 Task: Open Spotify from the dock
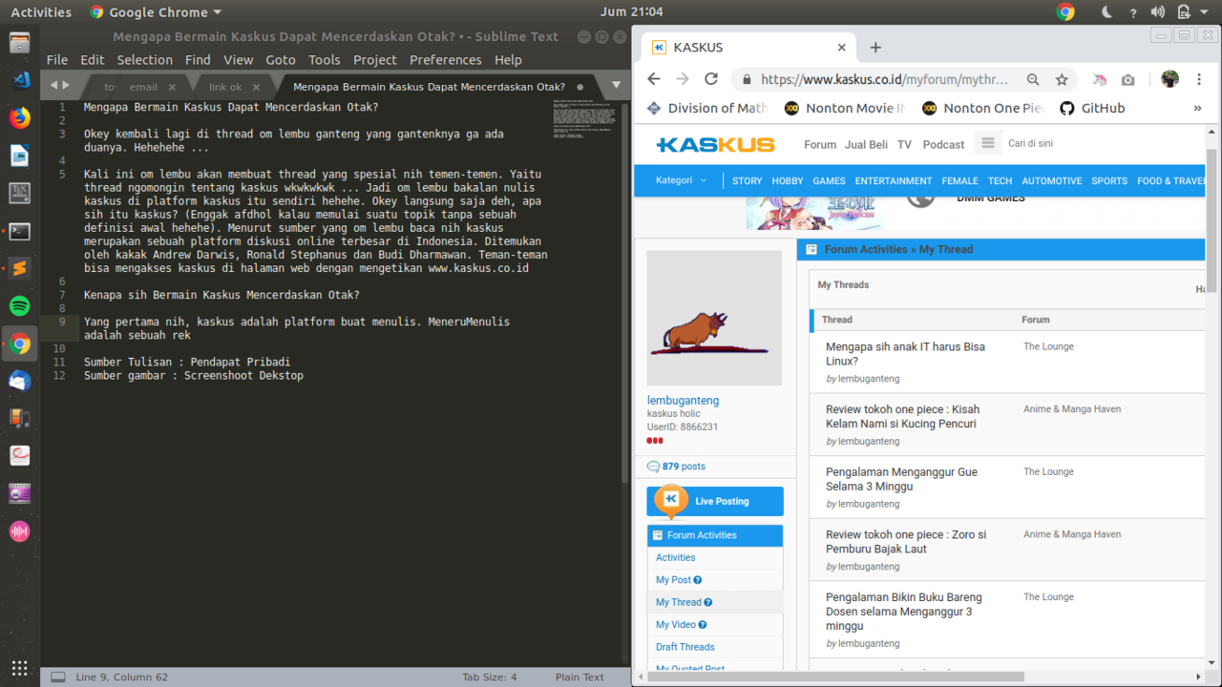20,306
